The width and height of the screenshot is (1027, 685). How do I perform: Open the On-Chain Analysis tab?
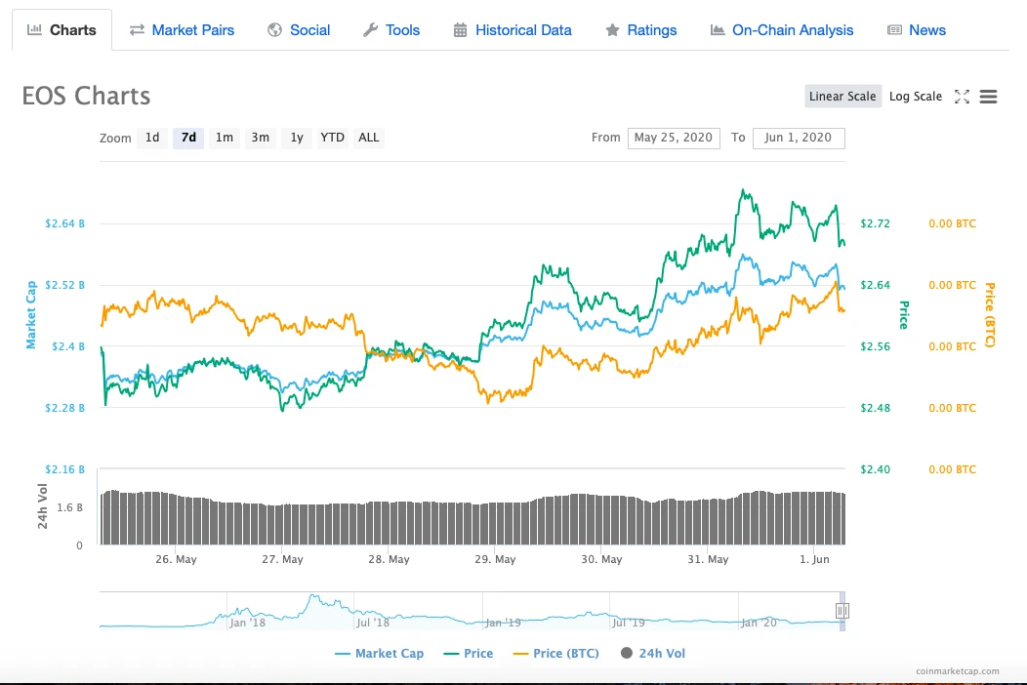[781, 30]
